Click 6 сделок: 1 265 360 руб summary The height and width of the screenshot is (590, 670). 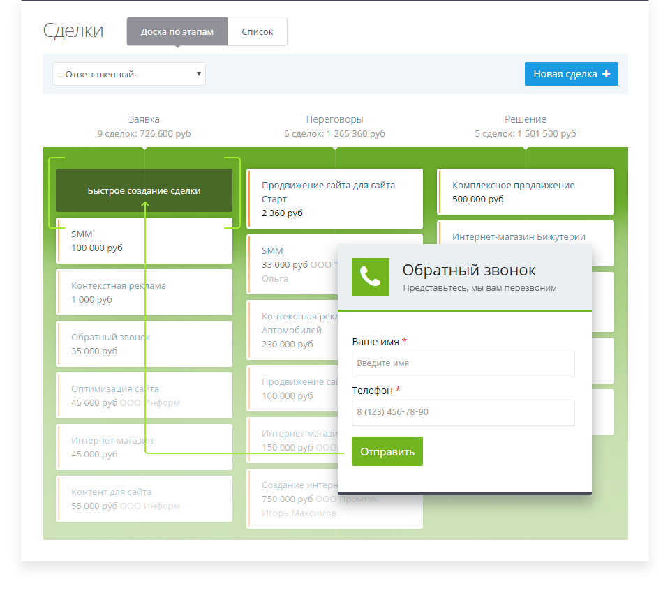pyautogui.click(x=334, y=134)
